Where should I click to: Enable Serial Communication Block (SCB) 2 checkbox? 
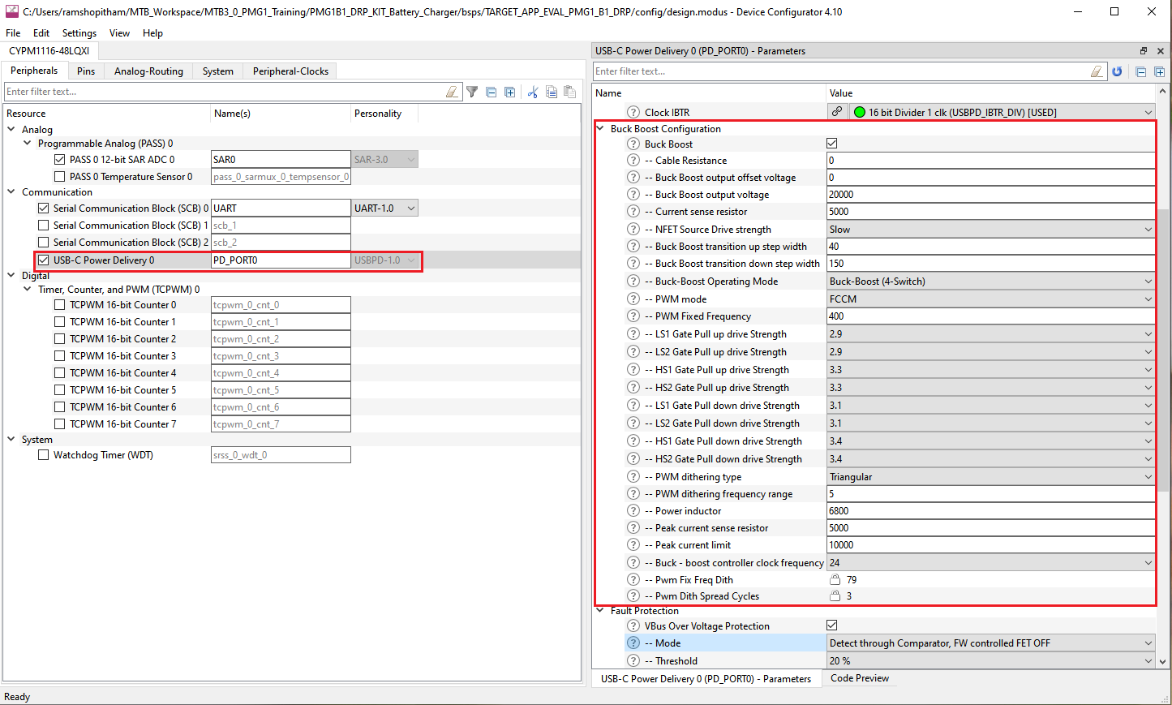43,242
